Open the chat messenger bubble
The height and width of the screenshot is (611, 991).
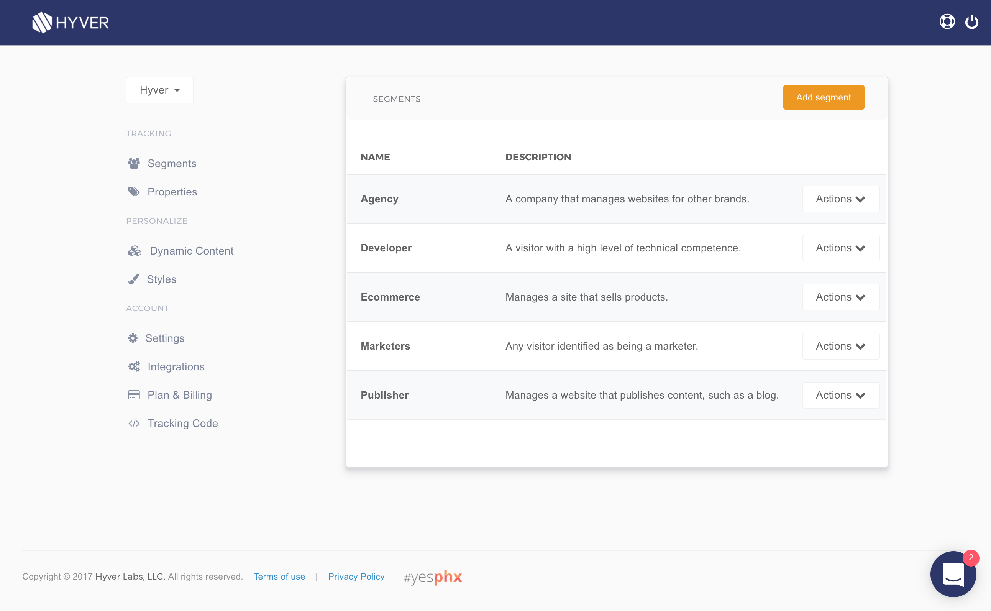(x=953, y=574)
